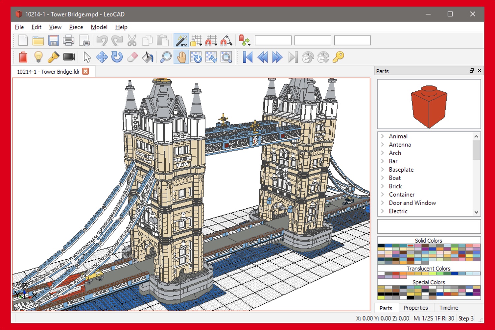Close the Tower Bridge.ldr tab
This screenshot has height=330, width=495.
(85, 71)
